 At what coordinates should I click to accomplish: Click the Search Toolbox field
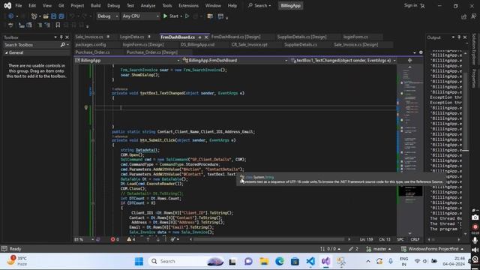click(x=32, y=45)
